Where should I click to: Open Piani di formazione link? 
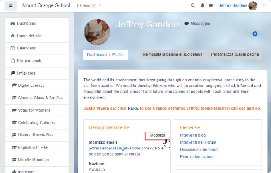pos(197,157)
